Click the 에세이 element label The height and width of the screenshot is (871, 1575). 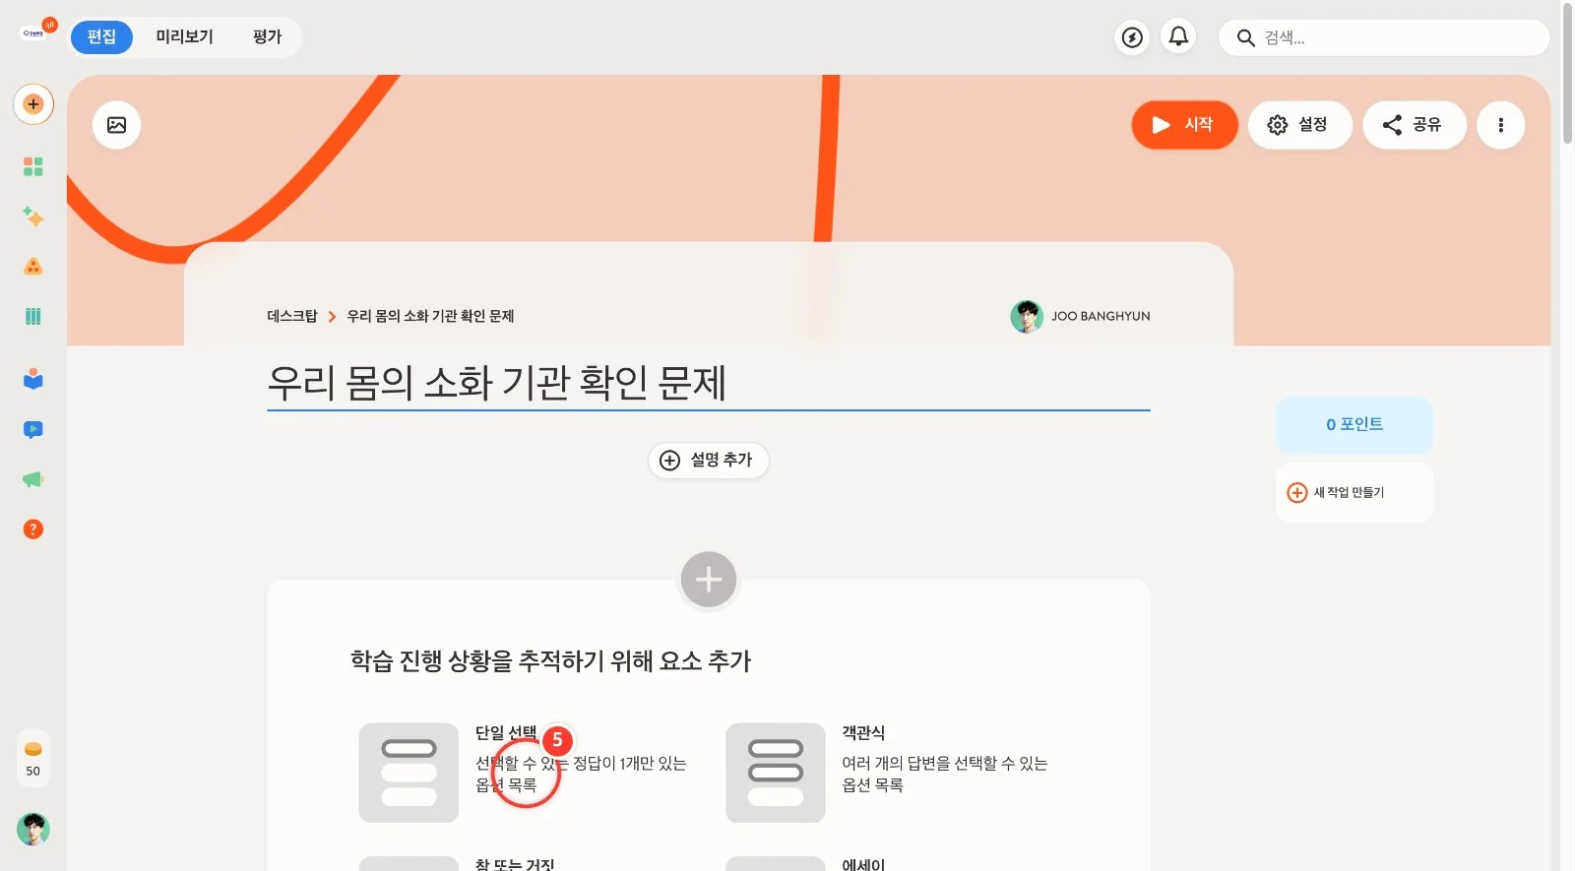(x=863, y=864)
